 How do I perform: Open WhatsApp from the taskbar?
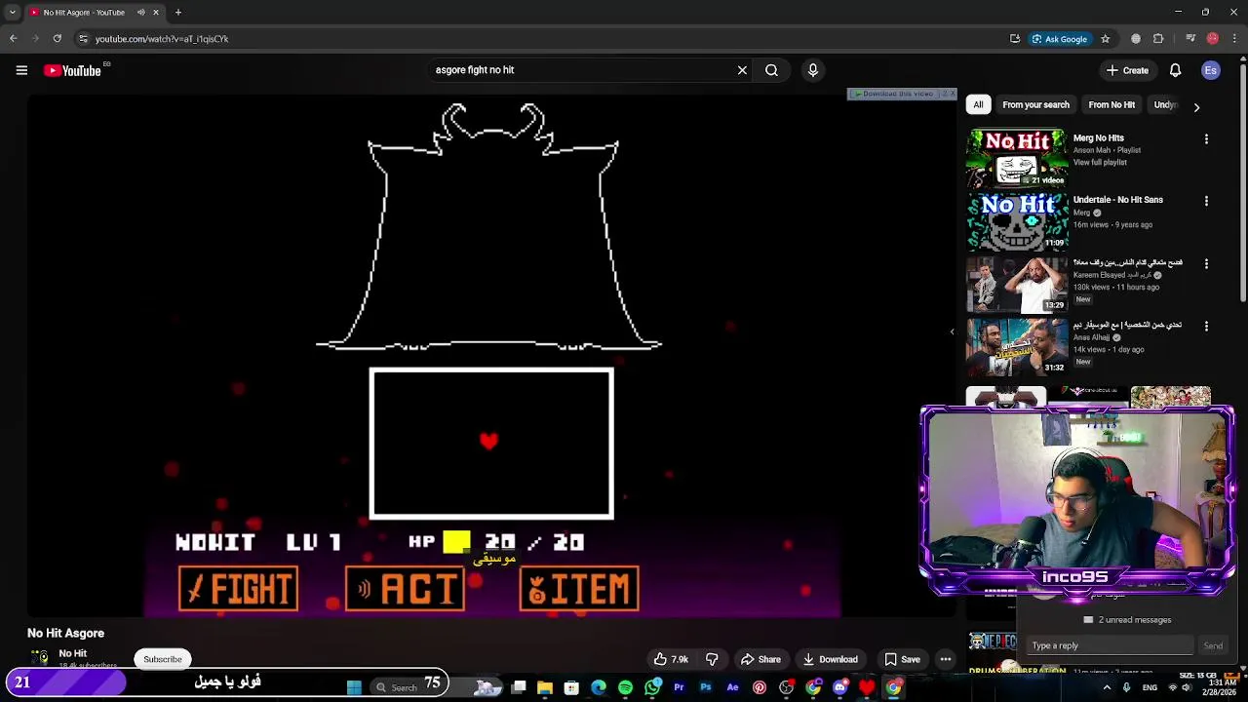tap(652, 687)
